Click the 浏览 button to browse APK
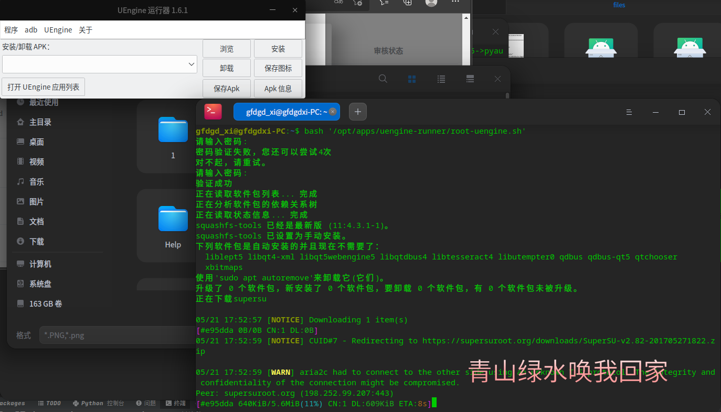The width and height of the screenshot is (721, 412). click(227, 49)
